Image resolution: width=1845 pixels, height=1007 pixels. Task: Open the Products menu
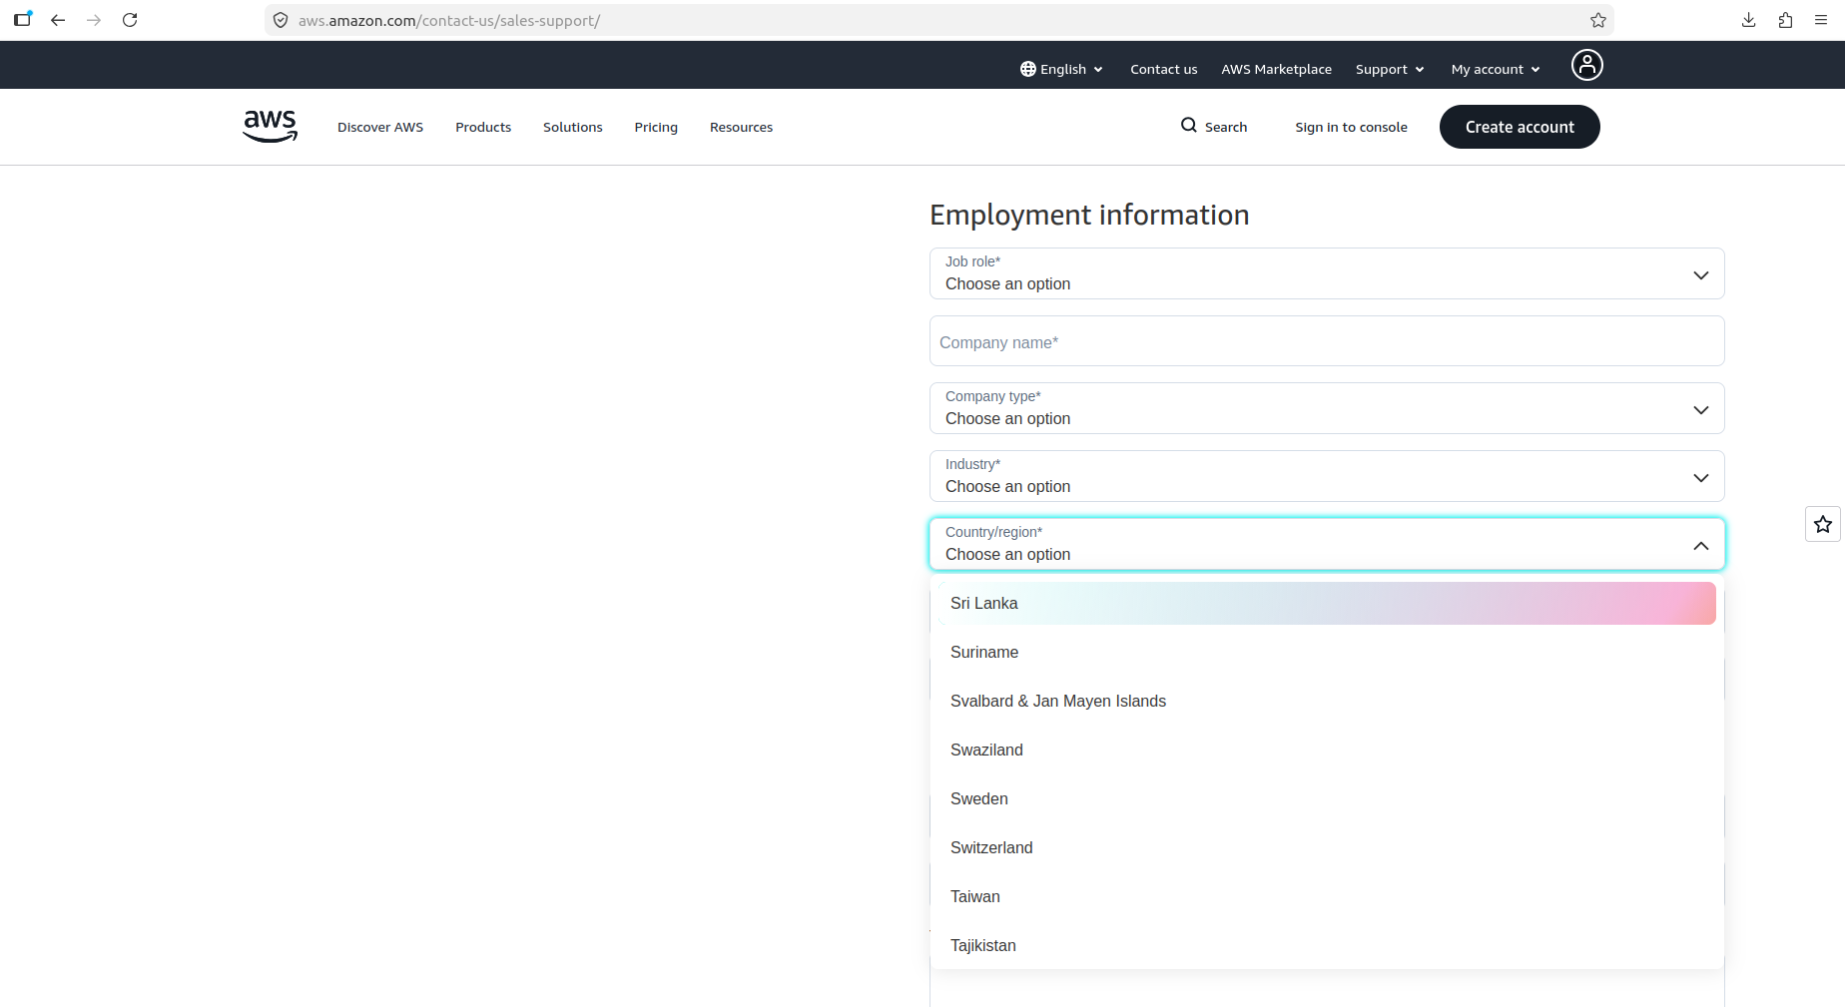pos(483,127)
